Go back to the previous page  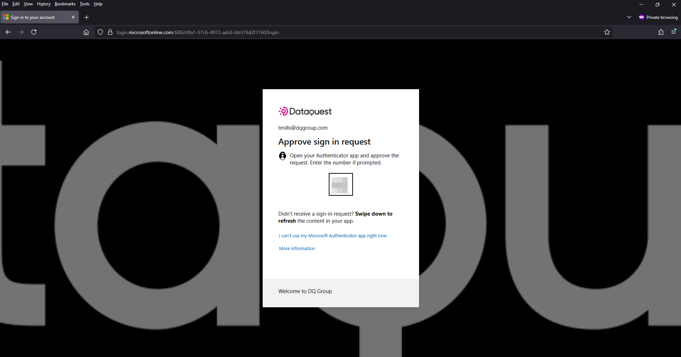(x=8, y=32)
